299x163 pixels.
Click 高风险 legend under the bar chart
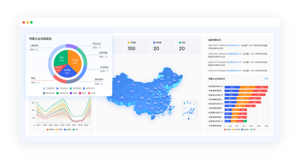point(227,129)
